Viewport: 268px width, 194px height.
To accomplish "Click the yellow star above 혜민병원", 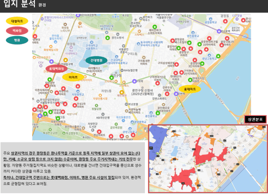I will point(121,92).
